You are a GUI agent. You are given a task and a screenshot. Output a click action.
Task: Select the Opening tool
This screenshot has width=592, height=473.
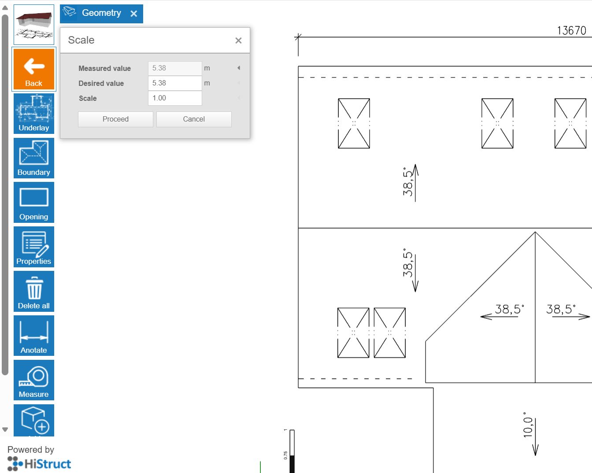pyautogui.click(x=34, y=202)
